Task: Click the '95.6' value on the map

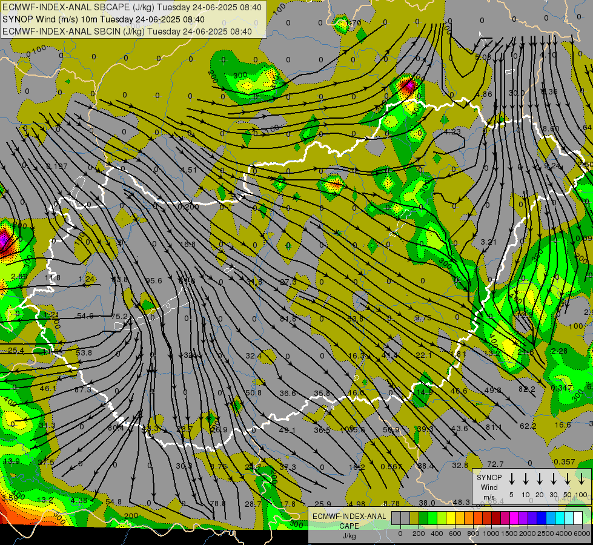Action: pos(154,280)
